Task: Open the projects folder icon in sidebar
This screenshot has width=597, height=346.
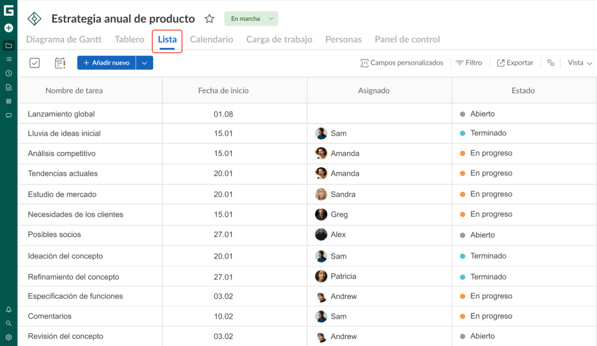Action: 8,45
